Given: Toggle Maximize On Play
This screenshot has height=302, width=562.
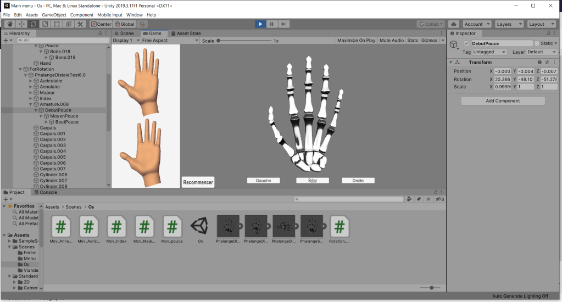Looking at the screenshot, I should point(356,41).
